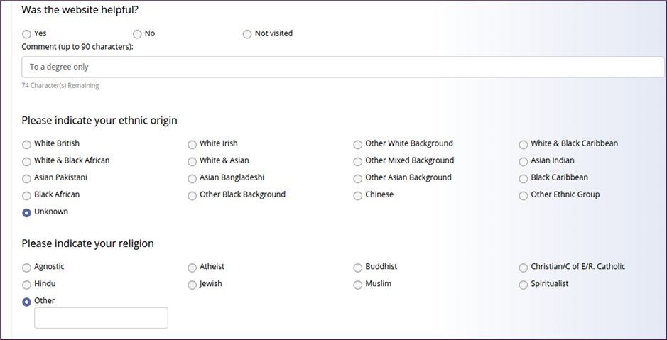Choose White Irish radio button

[192, 145]
